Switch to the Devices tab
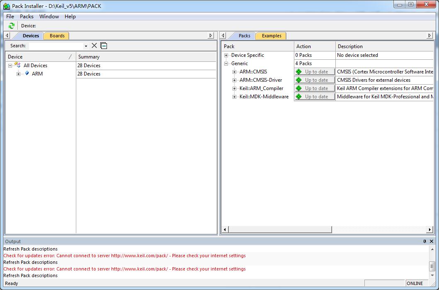439x290 pixels. (31, 36)
